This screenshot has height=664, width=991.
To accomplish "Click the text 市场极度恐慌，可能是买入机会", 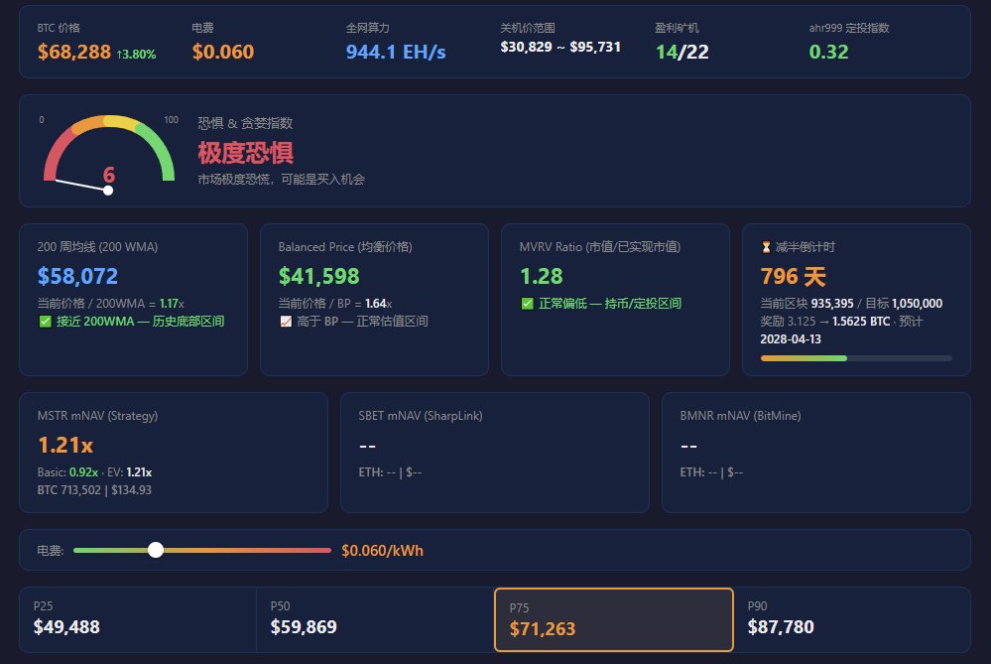I will [x=282, y=180].
